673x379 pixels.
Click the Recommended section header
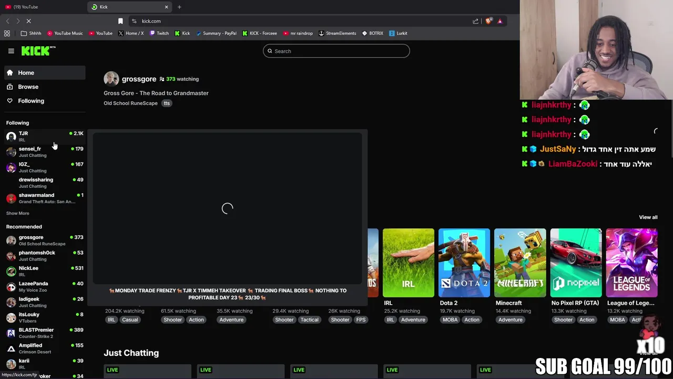tap(24, 227)
